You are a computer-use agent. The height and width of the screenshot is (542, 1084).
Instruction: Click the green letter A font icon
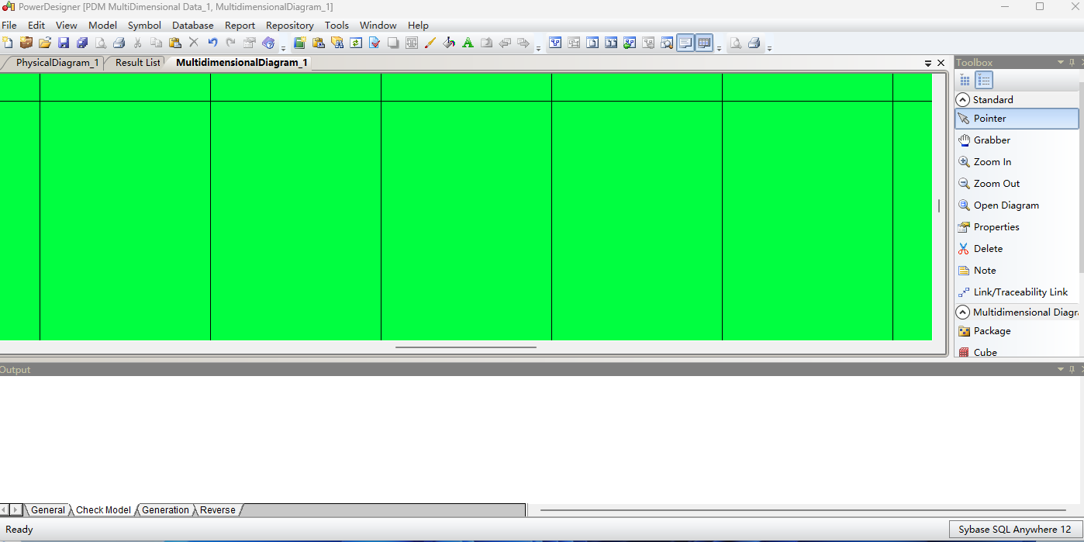coord(468,43)
